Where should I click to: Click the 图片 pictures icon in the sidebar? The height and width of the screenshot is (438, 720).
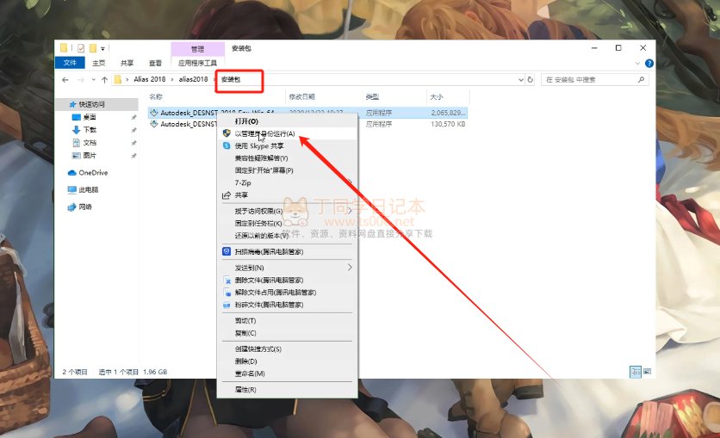[77, 156]
